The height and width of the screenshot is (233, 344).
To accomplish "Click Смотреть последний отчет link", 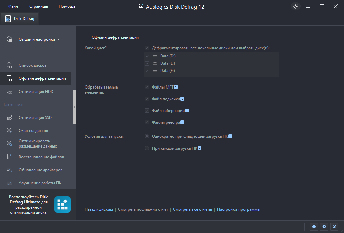I will (143, 209).
